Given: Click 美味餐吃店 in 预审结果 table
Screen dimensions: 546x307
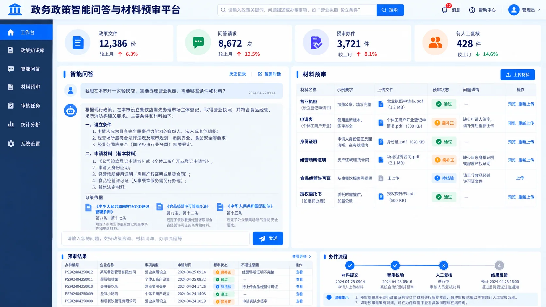Looking at the screenshot, I should (109, 287).
